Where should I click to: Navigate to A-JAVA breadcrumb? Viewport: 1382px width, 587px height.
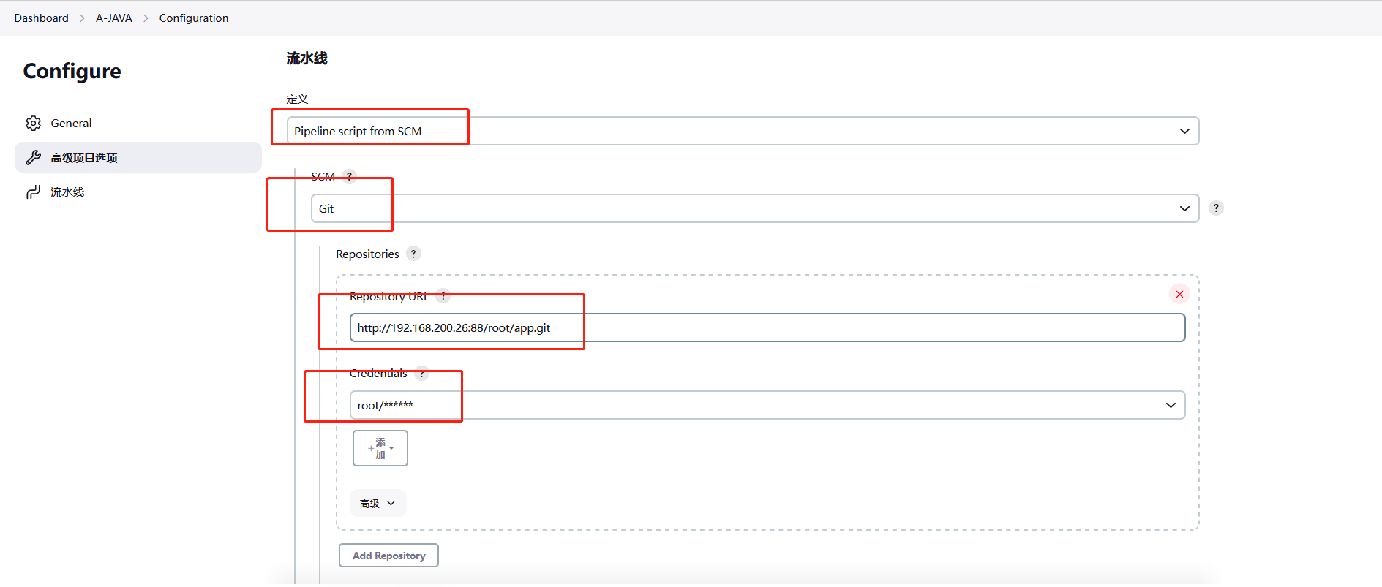[x=114, y=18]
